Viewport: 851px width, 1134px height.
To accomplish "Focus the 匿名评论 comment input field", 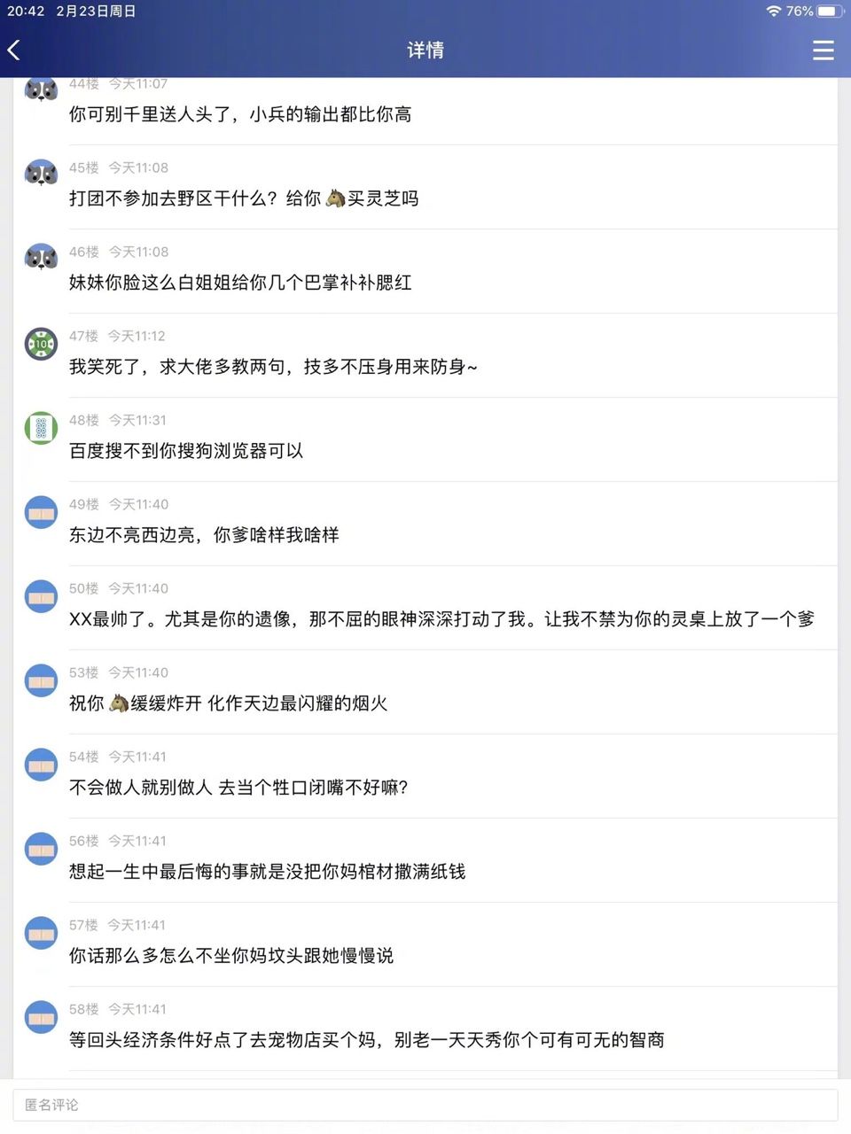I will (425, 1105).
